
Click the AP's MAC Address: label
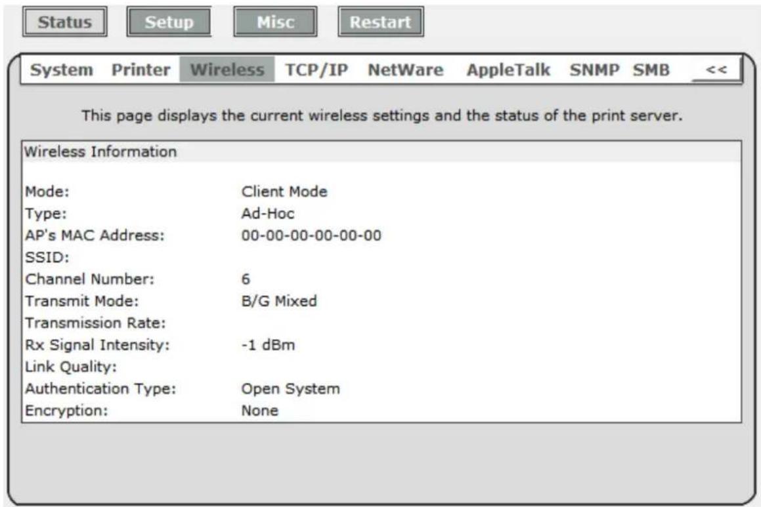point(95,235)
